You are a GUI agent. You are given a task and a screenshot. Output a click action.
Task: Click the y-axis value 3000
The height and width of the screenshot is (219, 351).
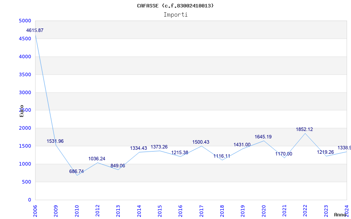[25, 92]
